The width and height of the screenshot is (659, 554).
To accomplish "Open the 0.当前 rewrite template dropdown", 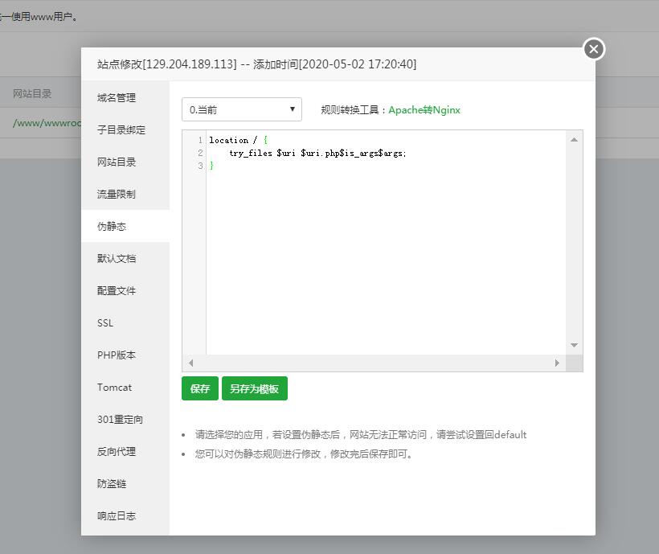I will click(242, 109).
